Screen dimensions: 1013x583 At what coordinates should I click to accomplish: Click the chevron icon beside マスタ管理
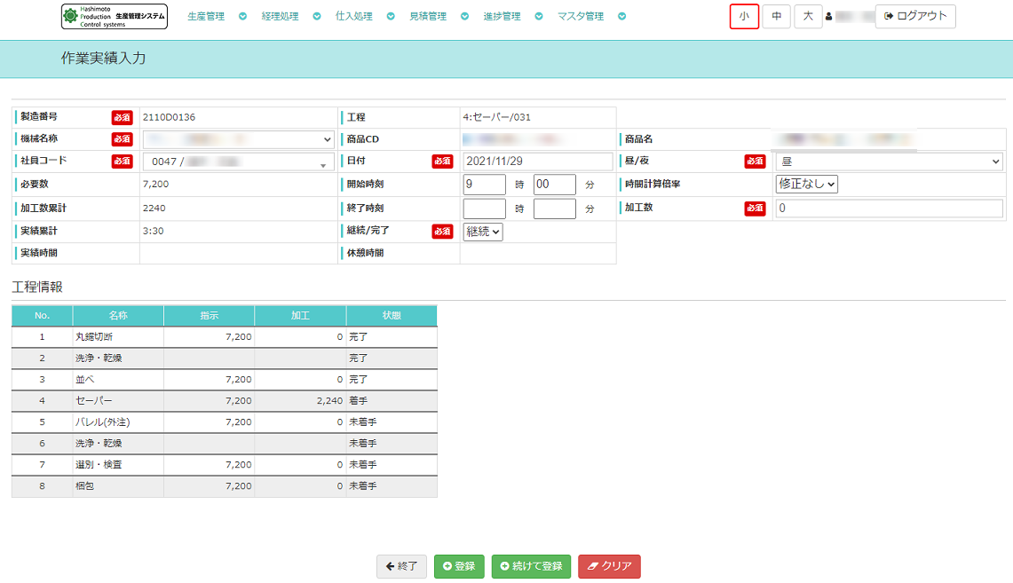click(621, 17)
